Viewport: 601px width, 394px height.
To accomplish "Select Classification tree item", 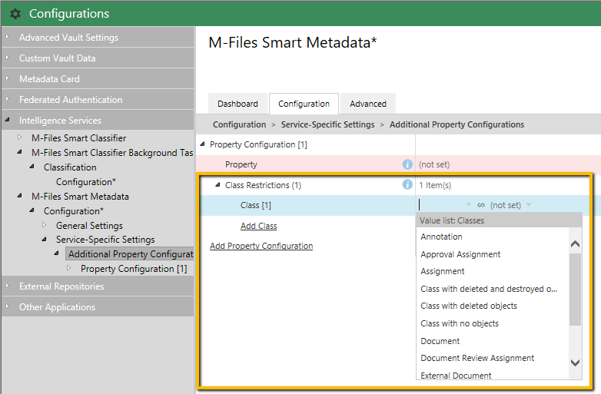I will [x=70, y=167].
